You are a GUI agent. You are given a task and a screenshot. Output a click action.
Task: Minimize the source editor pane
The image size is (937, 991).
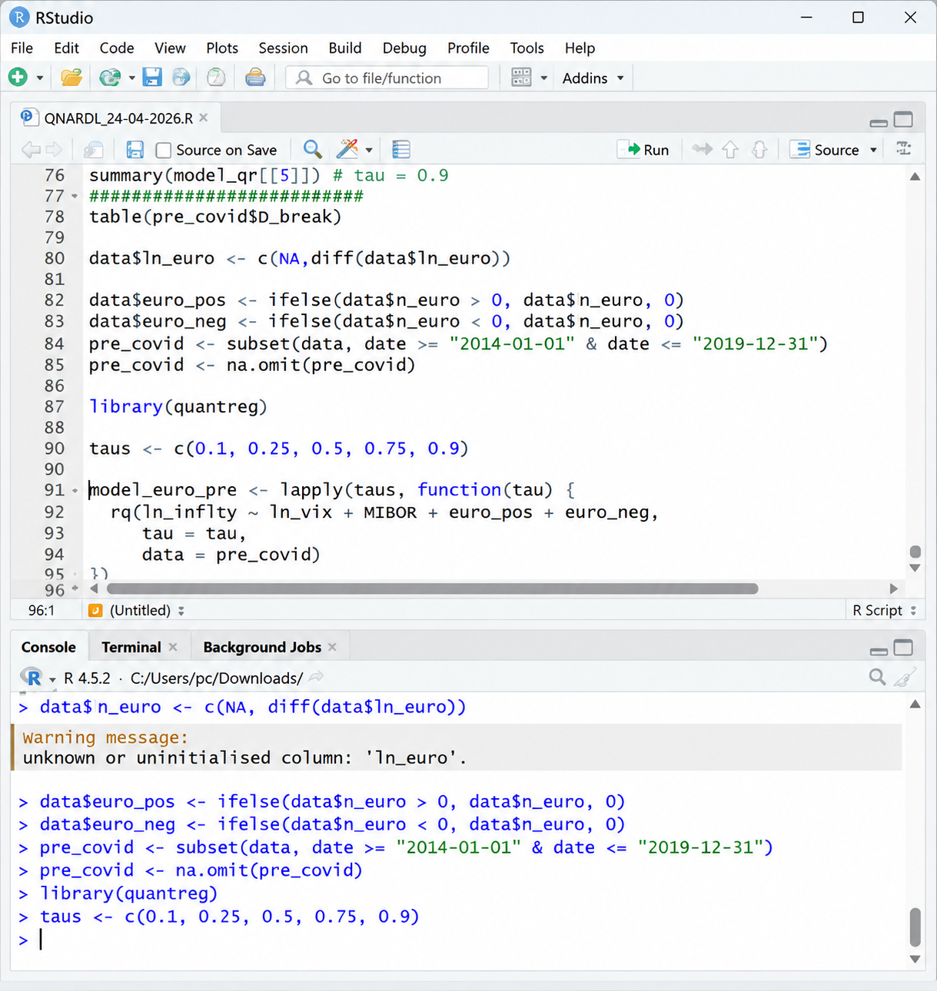(x=879, y=122)
